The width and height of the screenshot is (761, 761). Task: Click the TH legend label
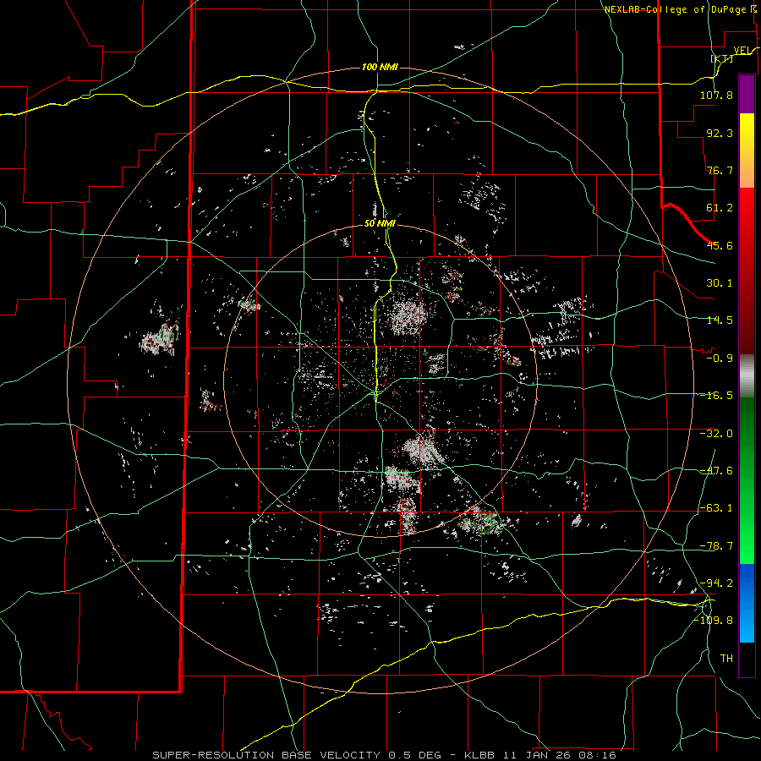point(726,659)
